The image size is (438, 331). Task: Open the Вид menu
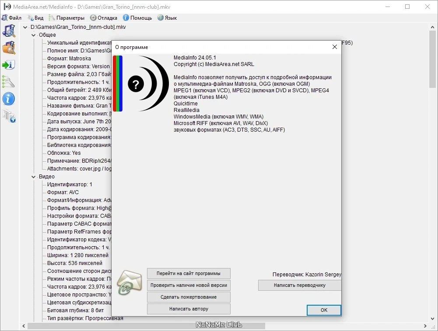tap(35, 18)
